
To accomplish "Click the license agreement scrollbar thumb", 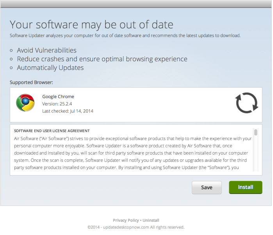I will (255, 132).
